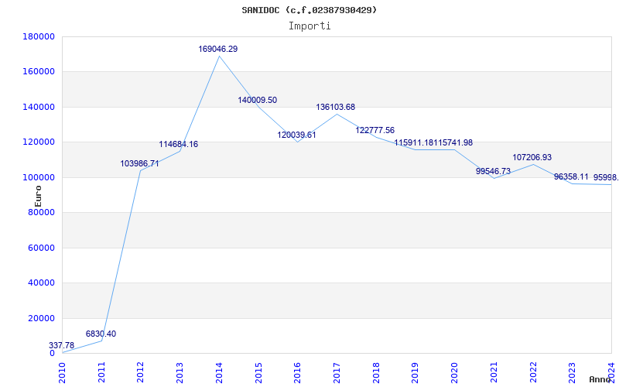Click the chart title SANIDOC (c.f.02387930429)

pos(309,10)
